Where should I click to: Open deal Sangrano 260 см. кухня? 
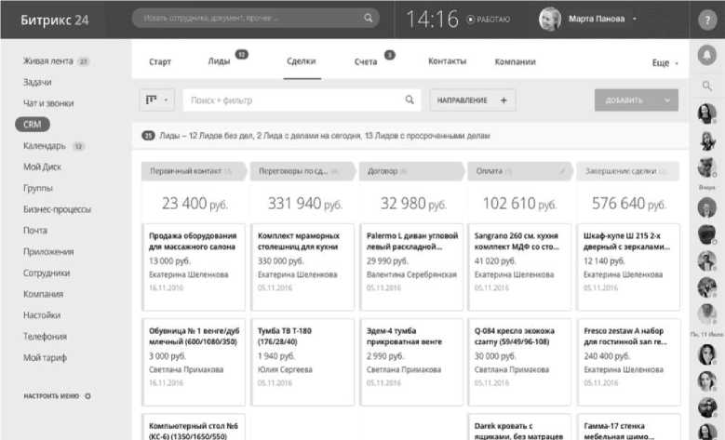click(519, 267)
